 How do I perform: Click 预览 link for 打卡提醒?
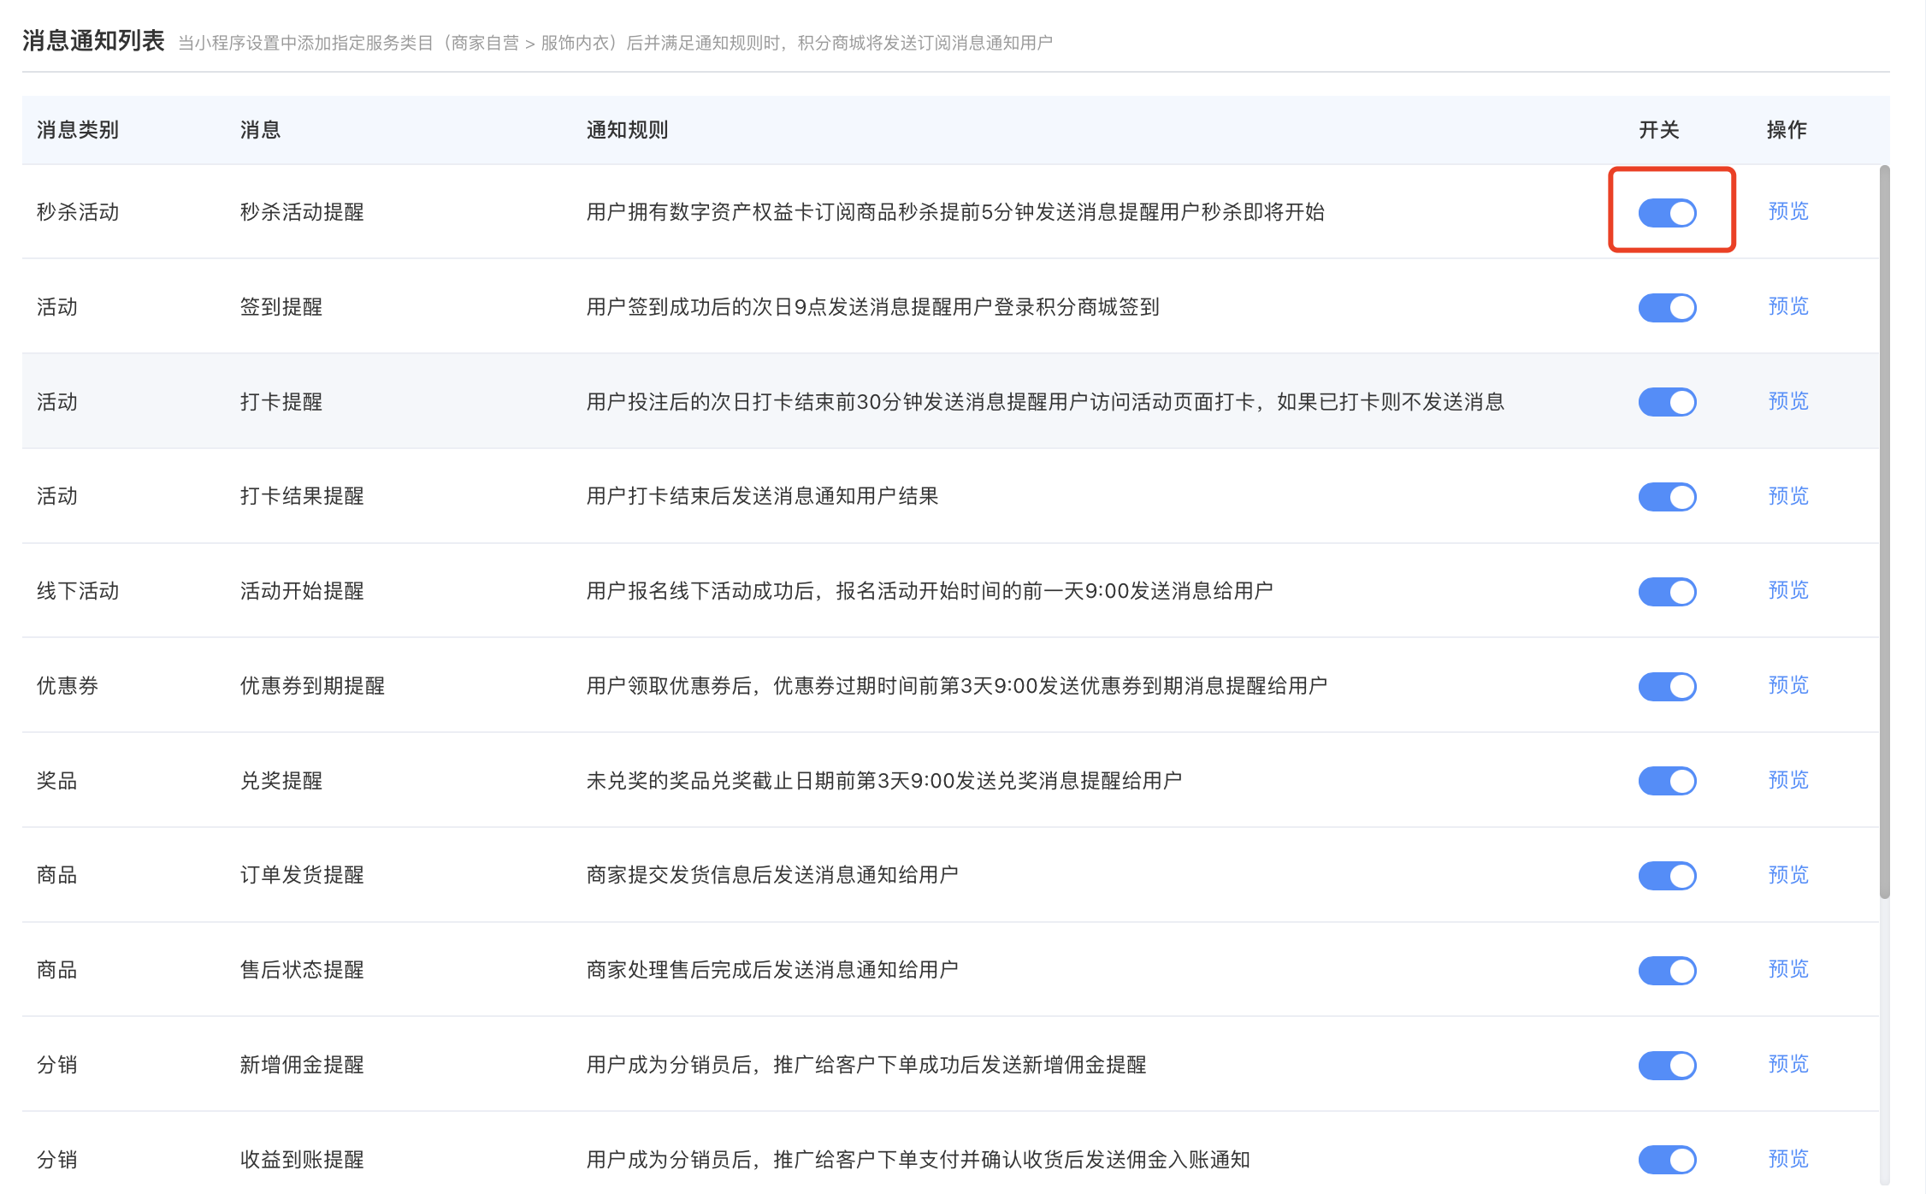pyautogui.click(x=1787, y=401)
